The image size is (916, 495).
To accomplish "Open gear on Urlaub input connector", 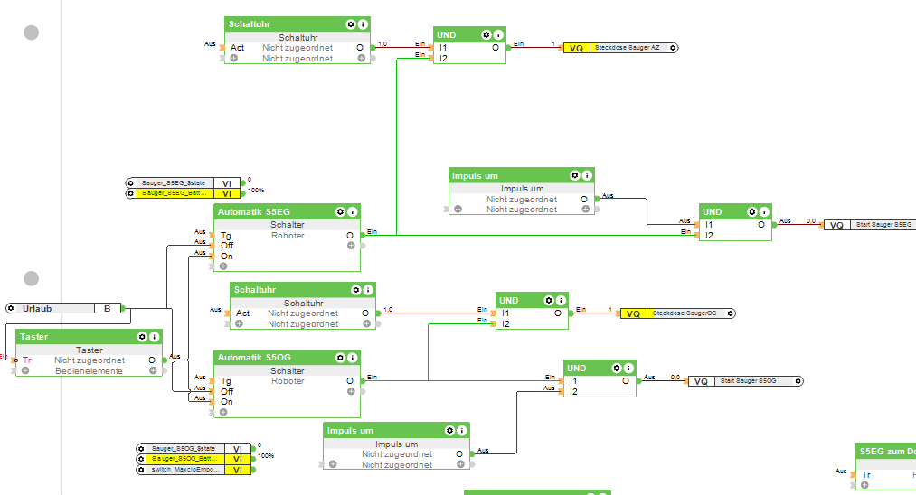I will pyautogui.click(x=11, y=308).
